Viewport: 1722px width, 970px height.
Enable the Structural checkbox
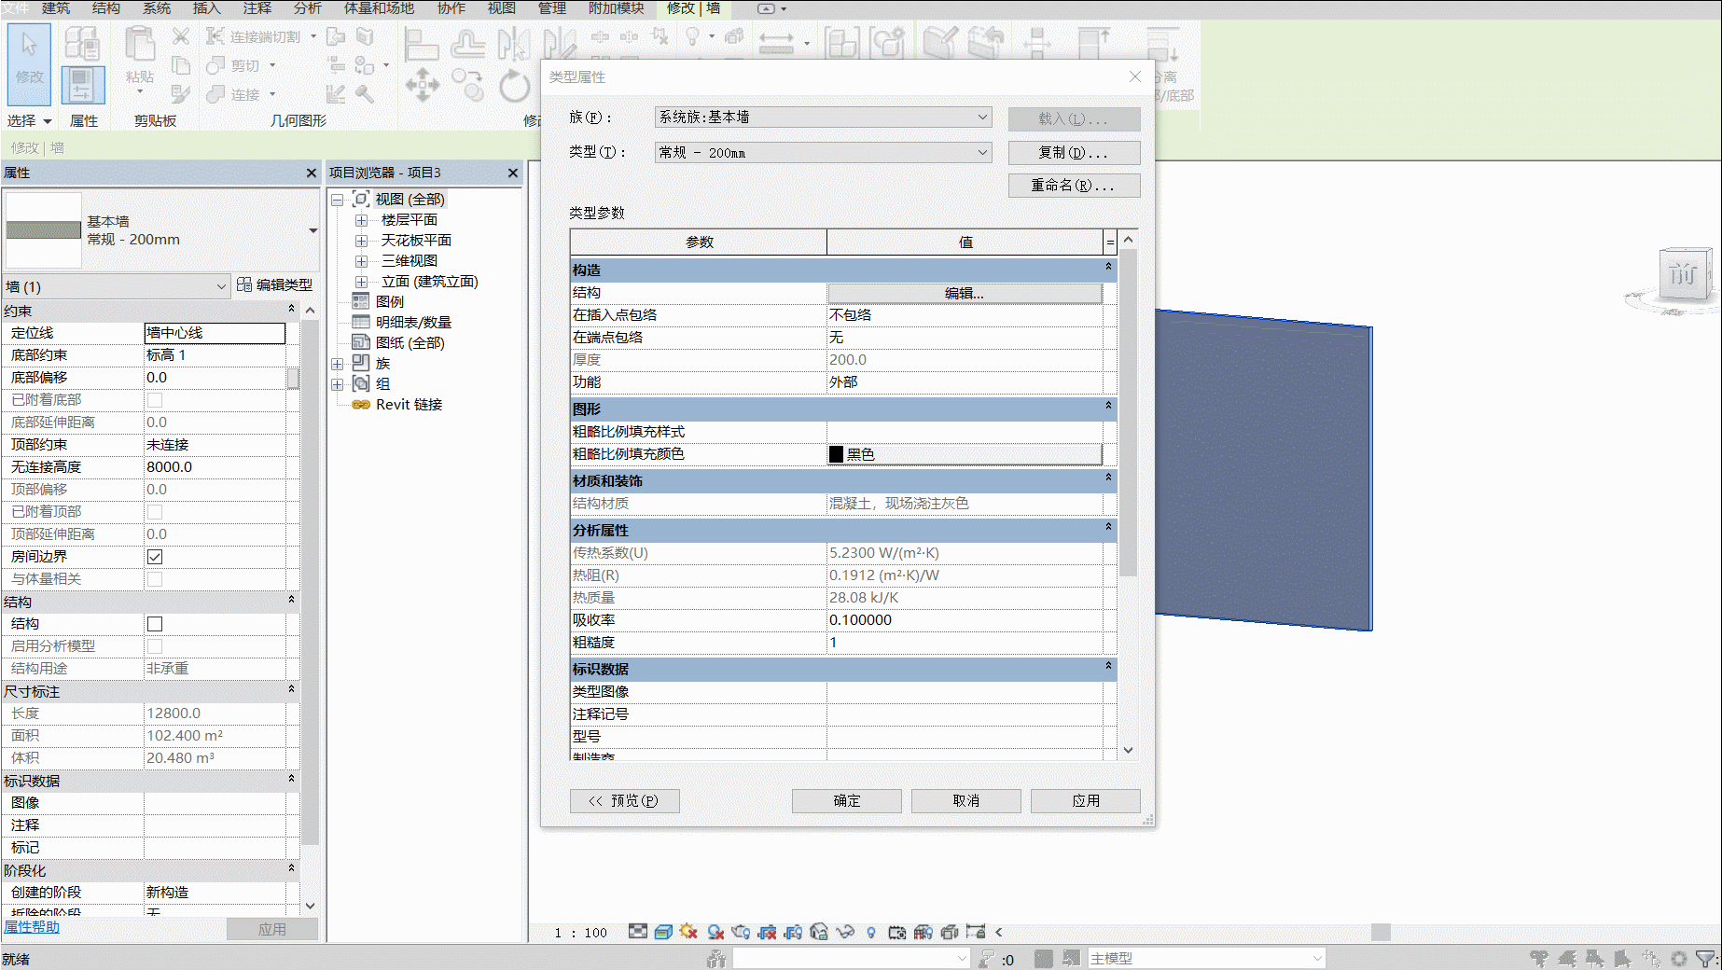click(x=155, y=624)
